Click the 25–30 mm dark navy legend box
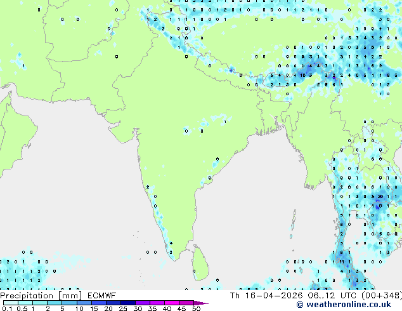Screen dimensions: 402x311 (127, 303)
